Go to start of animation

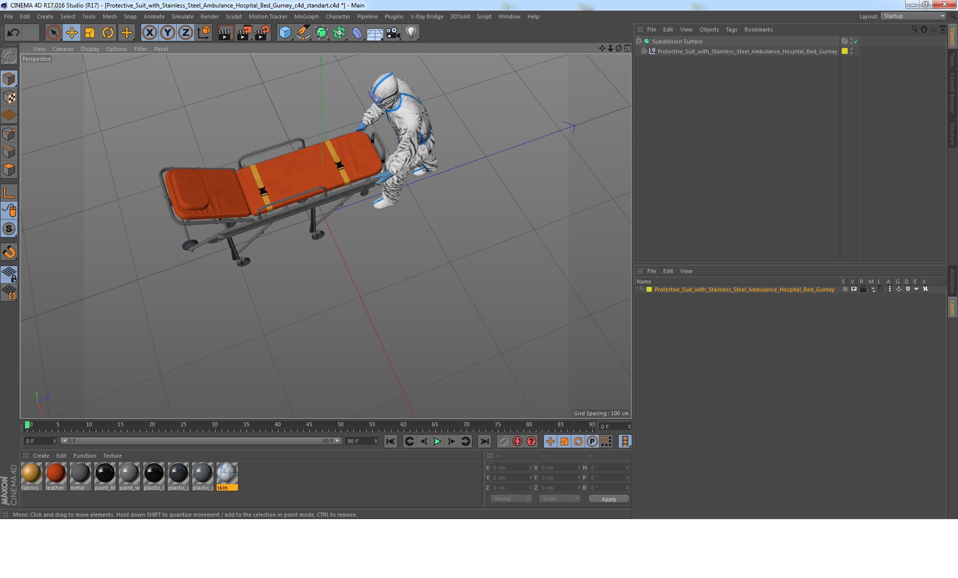pos(391,441)
